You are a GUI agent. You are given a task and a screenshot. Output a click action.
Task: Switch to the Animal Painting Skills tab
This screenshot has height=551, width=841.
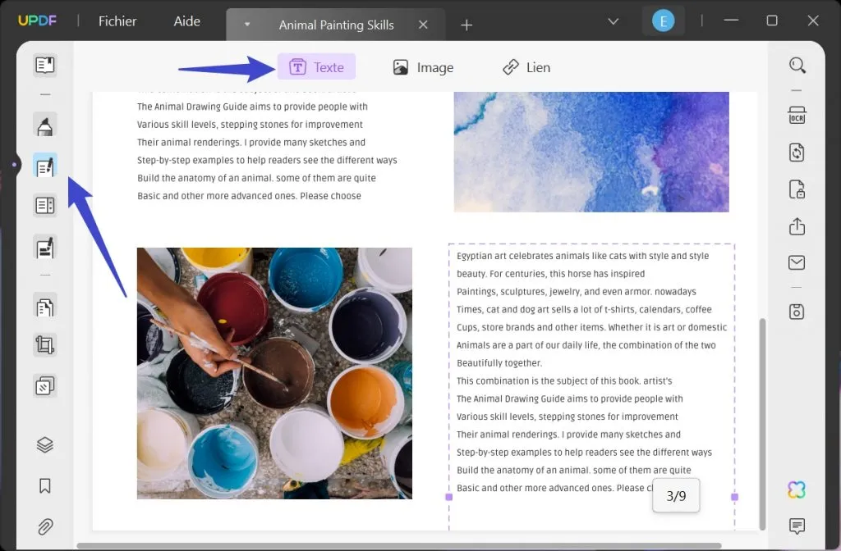pyautogui.click(x=336, y=25)
